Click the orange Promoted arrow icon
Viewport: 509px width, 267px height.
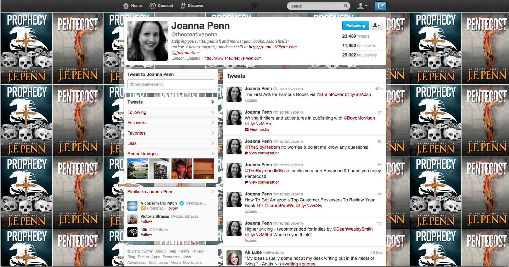click(143, 208)
